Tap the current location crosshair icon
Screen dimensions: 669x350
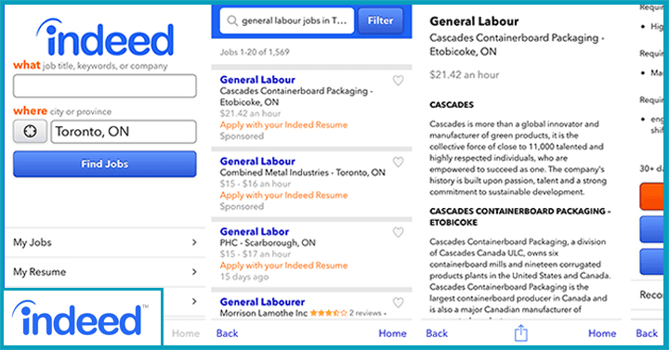(x=30, y=131)
